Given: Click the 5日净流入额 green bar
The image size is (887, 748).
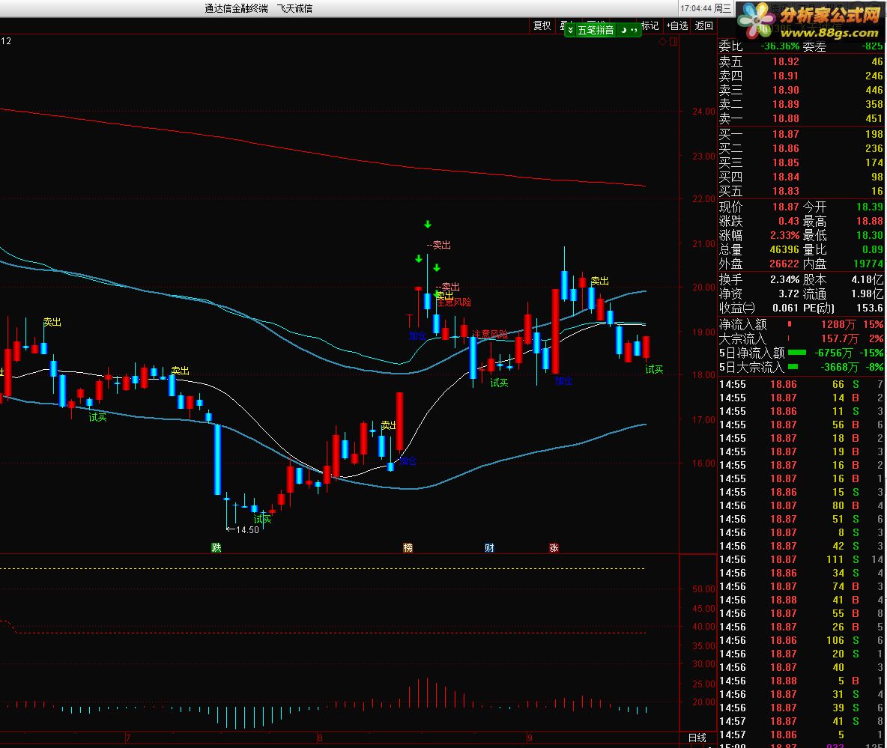Looking at the screenshot, I should pyautogui.click(x=797, y=352).
